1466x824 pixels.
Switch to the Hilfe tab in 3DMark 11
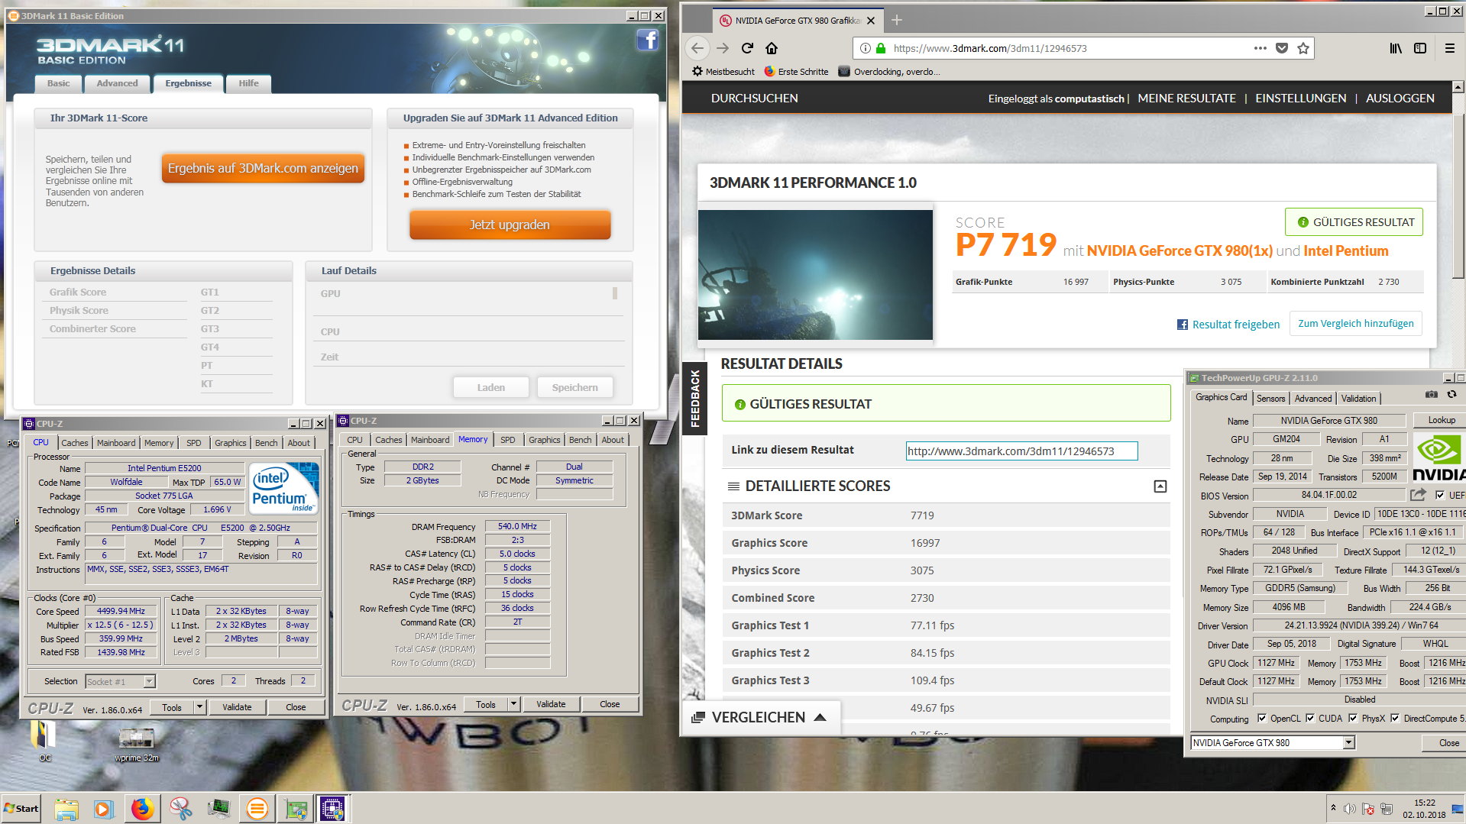(248, 83)
